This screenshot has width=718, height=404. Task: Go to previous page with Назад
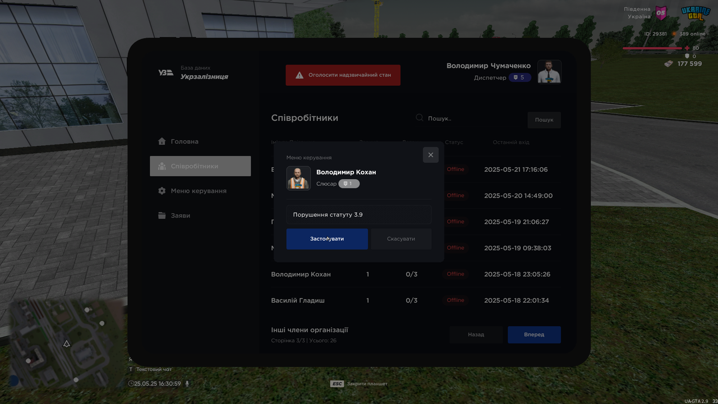tap(476, 334)
